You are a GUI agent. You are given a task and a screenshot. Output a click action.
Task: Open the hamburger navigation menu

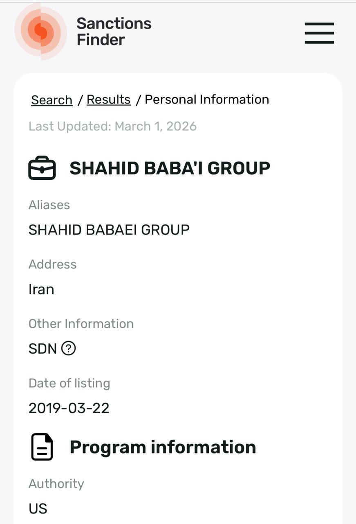[319, 33]
